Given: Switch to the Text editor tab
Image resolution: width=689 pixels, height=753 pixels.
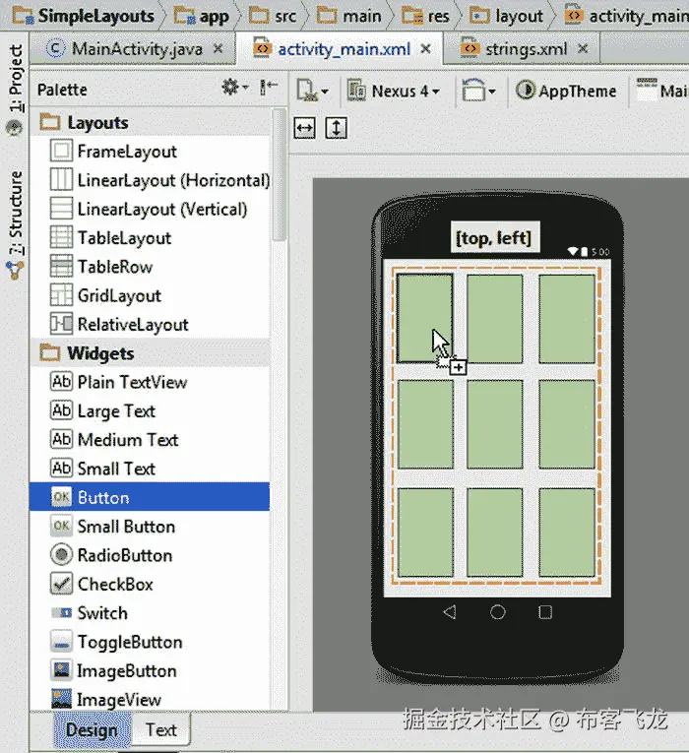Looking at the screenshot, I should pyautogui.click(x=161, y=730).
